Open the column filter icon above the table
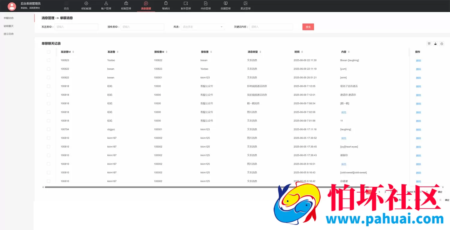The width and height of the screenshot is (450, 230). pos(430,43)
